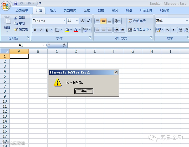Copy selection using 复制
The width and height of the screenshot is (189, 147).
19,23
